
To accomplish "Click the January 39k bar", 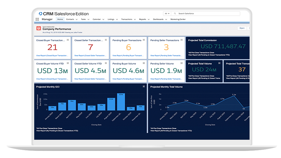I will tap(52, 108).
